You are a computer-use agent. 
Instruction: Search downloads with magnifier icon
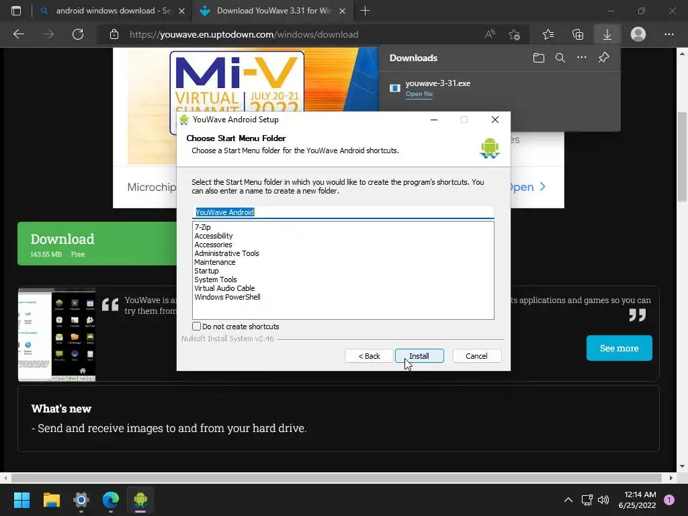(560, 58)
